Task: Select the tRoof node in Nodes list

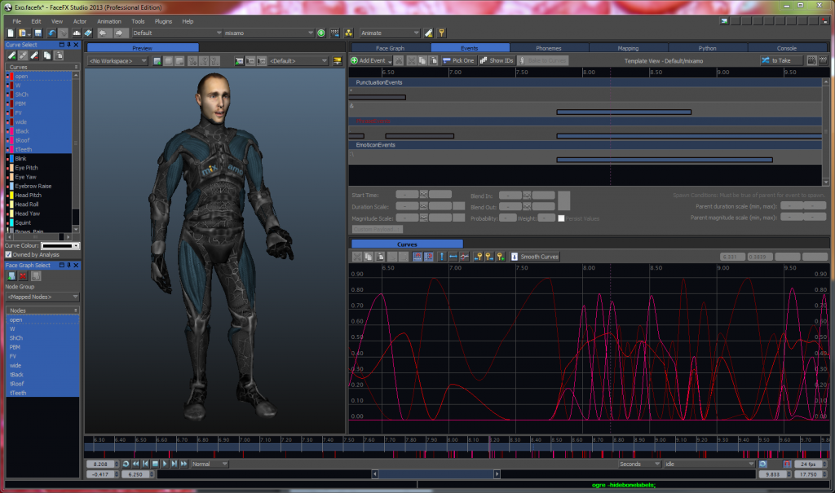Action: (17, 383)
